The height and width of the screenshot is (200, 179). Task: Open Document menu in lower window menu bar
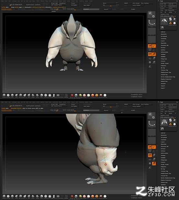pos(14,102)
